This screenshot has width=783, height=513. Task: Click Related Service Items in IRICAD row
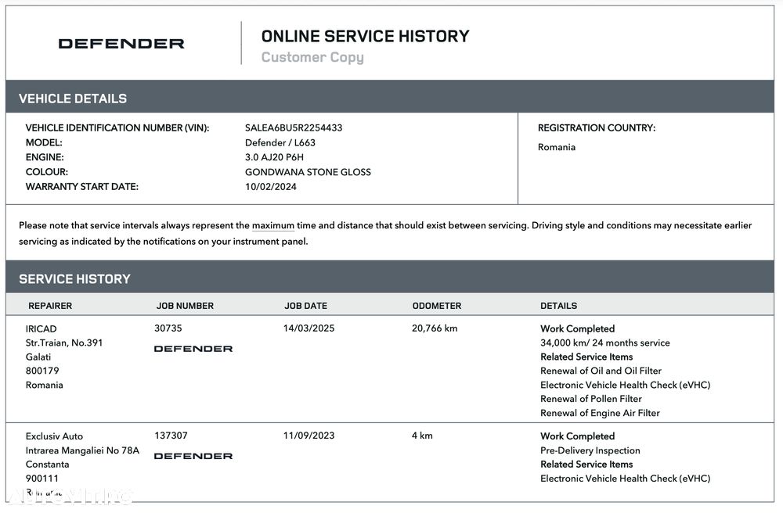pos(586,357)
